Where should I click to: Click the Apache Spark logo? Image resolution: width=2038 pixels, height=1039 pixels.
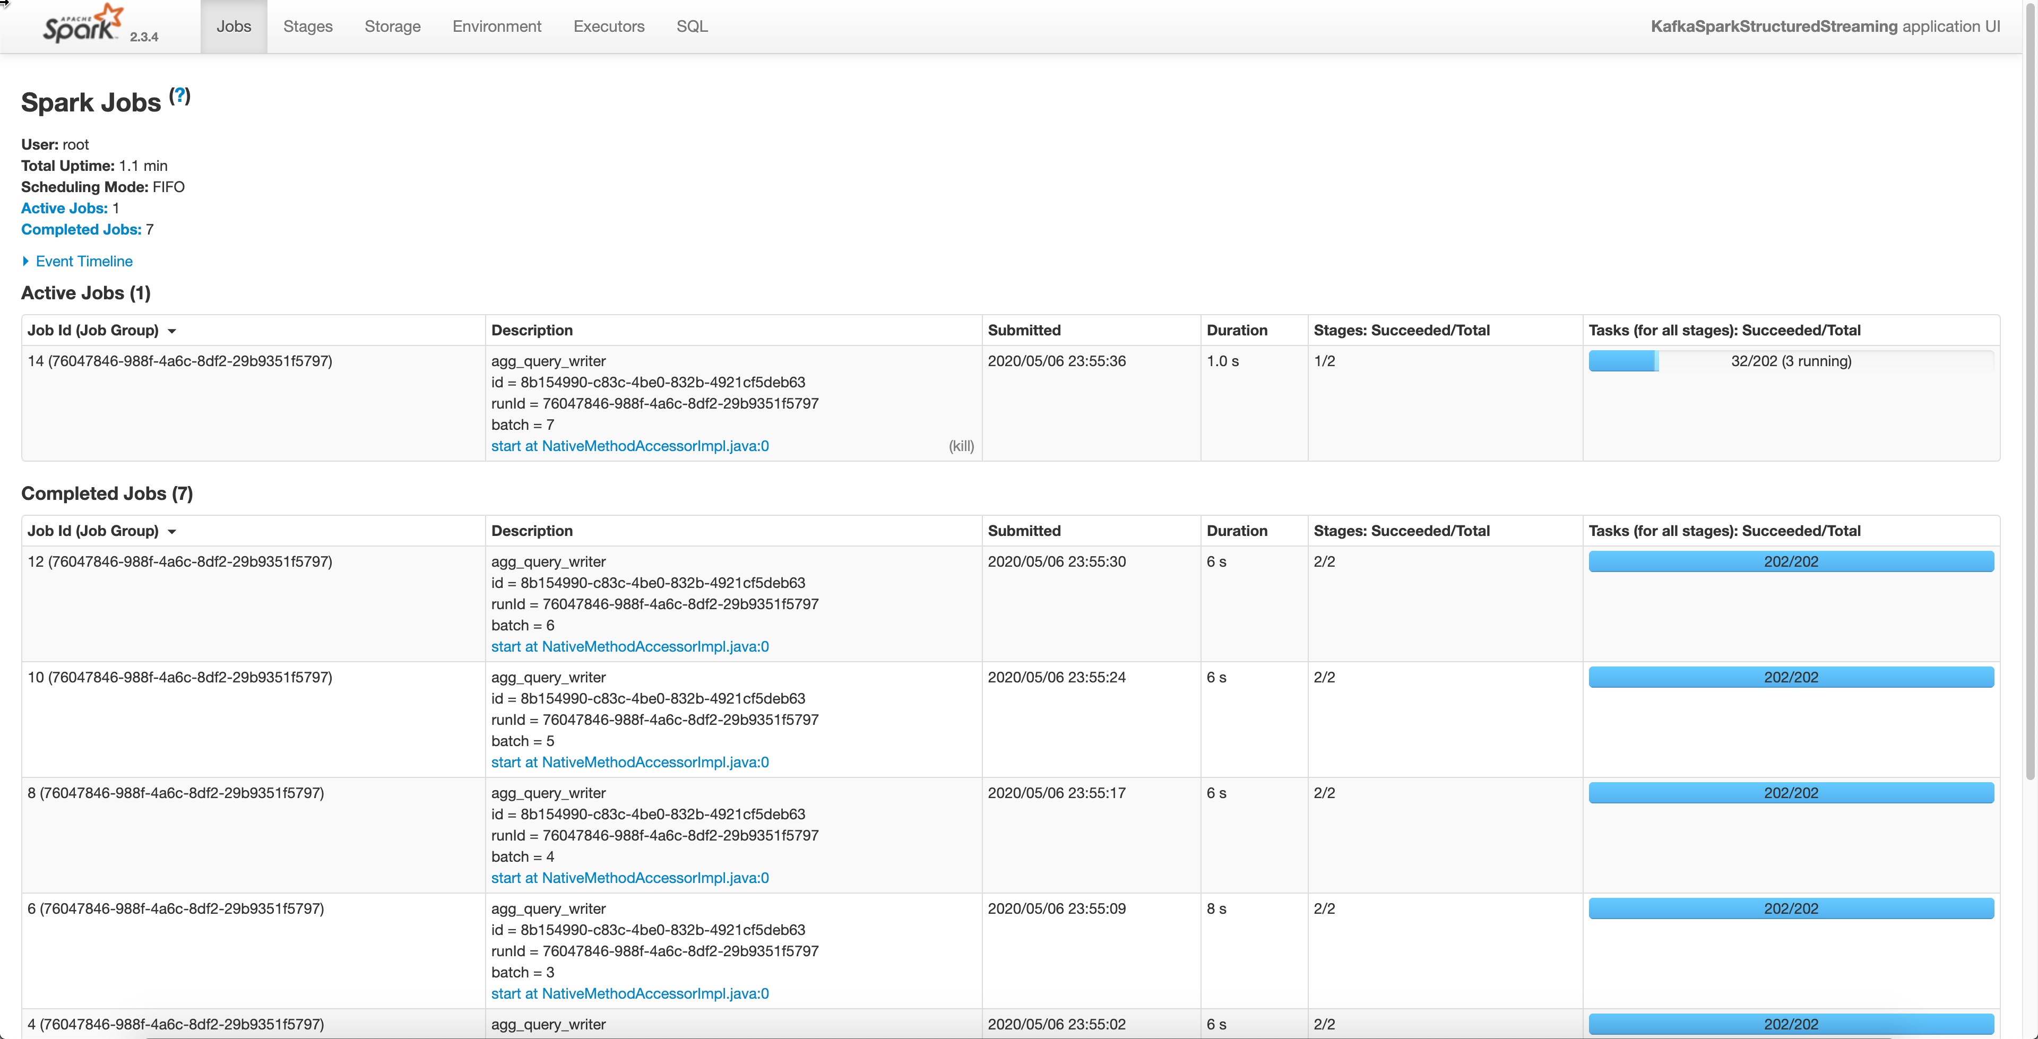pos(83,24)
